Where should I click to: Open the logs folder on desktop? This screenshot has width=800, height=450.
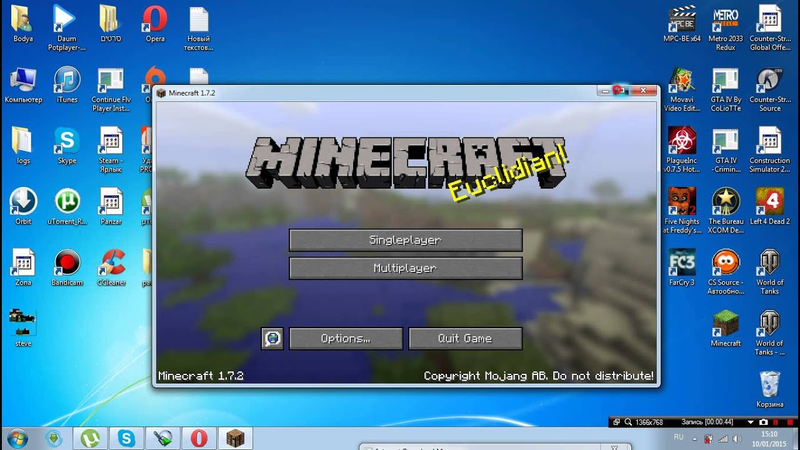23,146
